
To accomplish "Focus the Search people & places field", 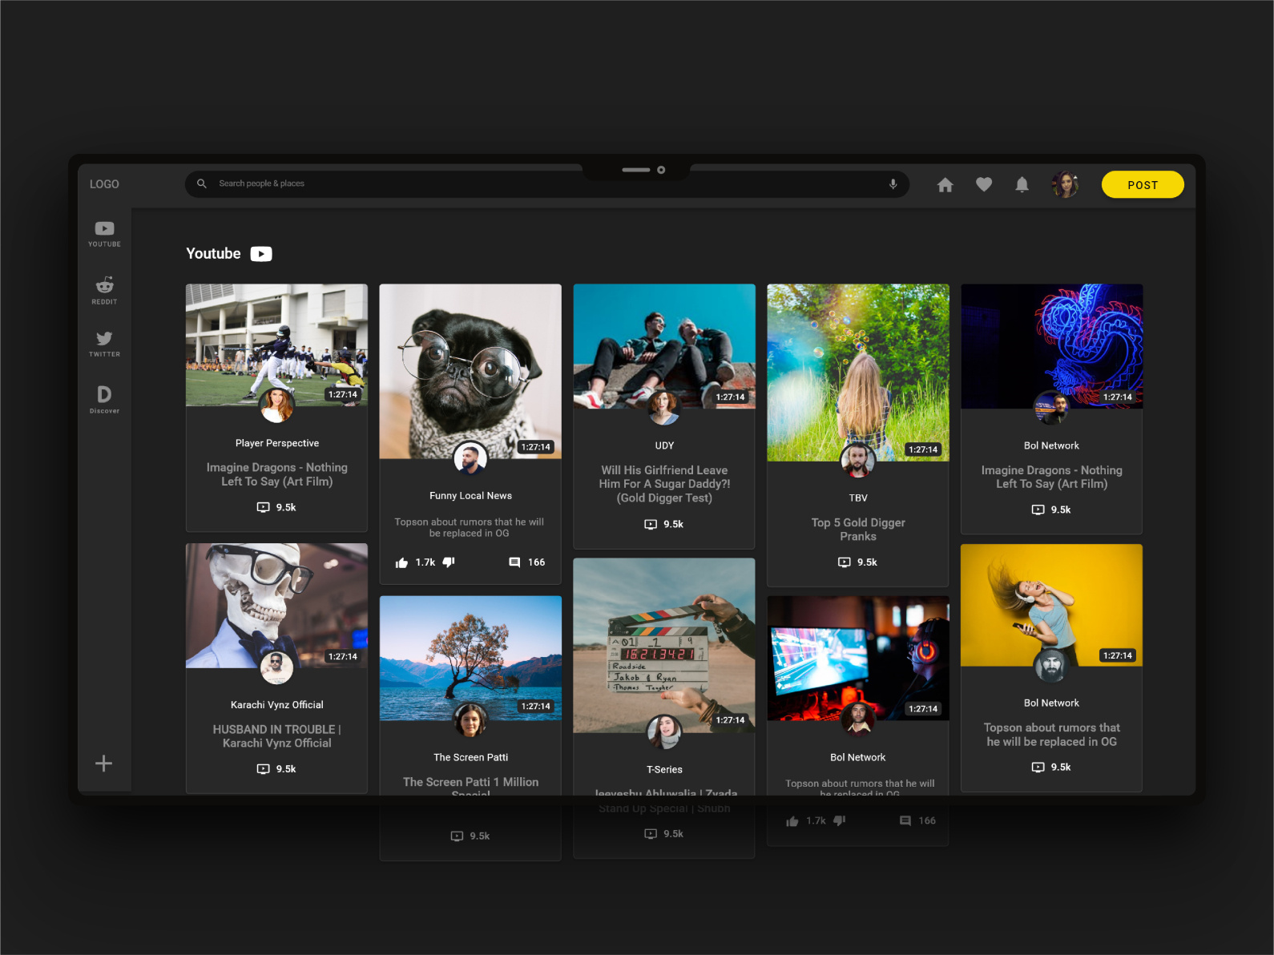I will [x=547, y=183].
